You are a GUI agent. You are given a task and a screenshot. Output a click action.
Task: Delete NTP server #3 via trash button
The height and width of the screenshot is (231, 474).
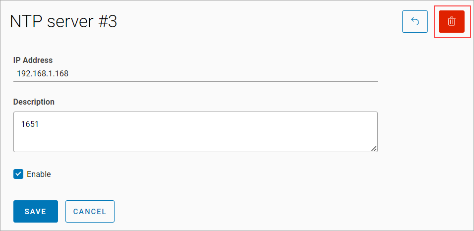click(x=451, y=22)
